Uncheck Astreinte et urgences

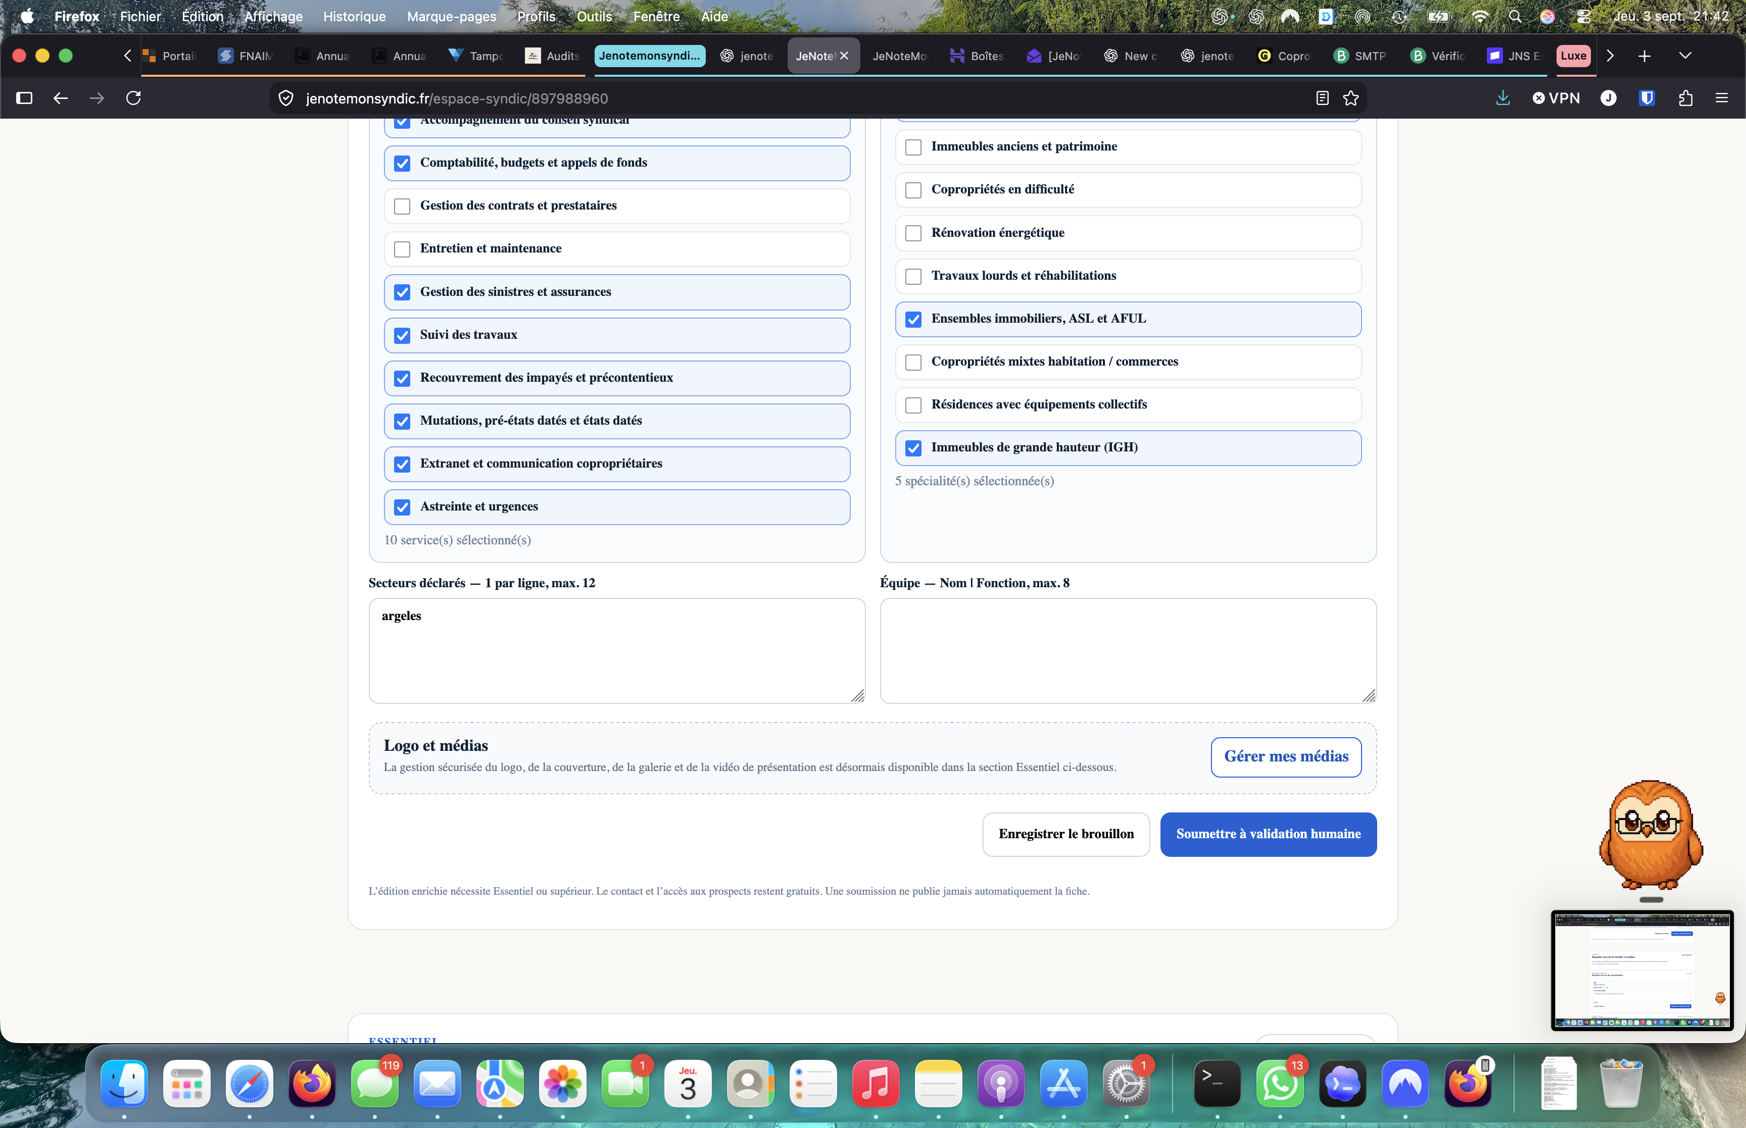402,507
